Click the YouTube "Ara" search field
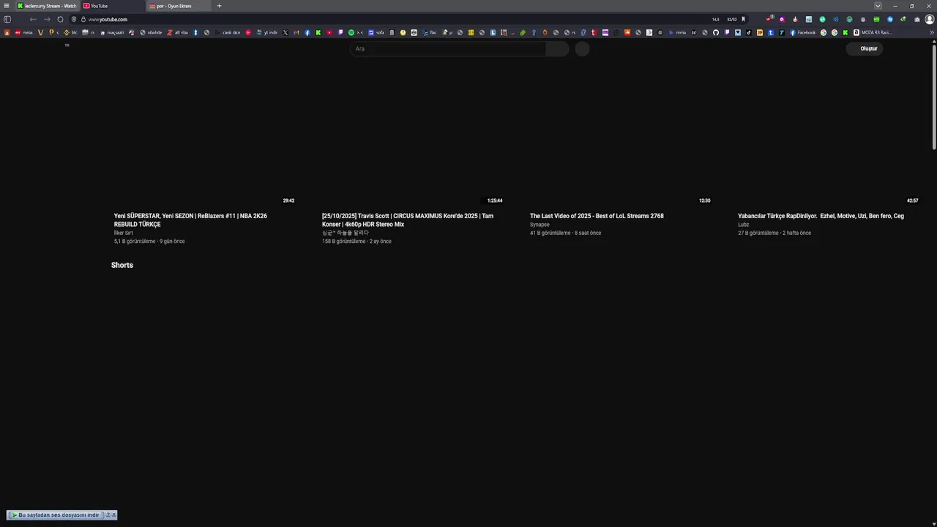The width and height of the screenshot is (937, 527). (447, 48)
